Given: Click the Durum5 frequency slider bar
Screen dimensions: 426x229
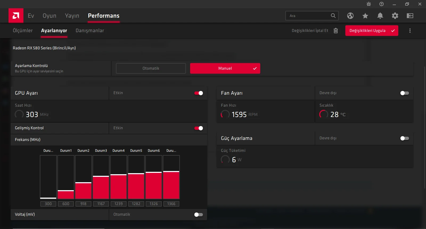Looking at the screenshot, I should click(136, 177).
